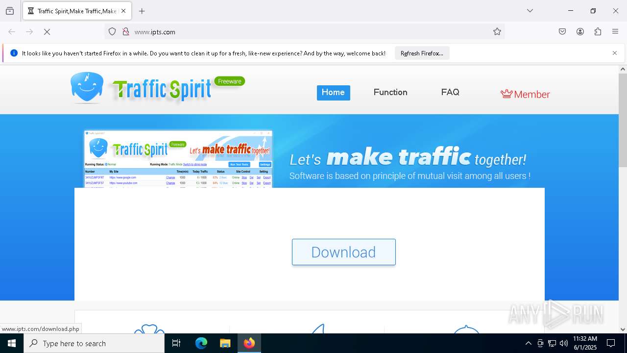Screen dimensions: 627x353
Task: Open the Windows notification center icon
Action: pos(611,343)
